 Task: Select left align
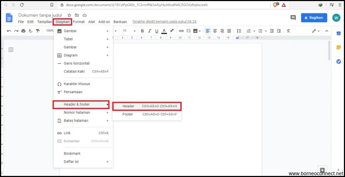click(208, 31)
